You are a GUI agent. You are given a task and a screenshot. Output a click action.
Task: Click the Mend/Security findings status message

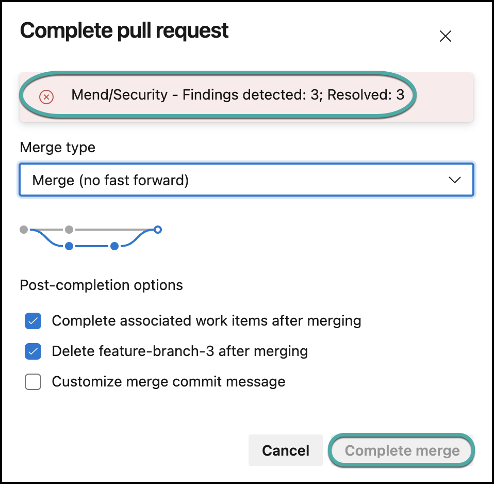(x=237, y=95)
